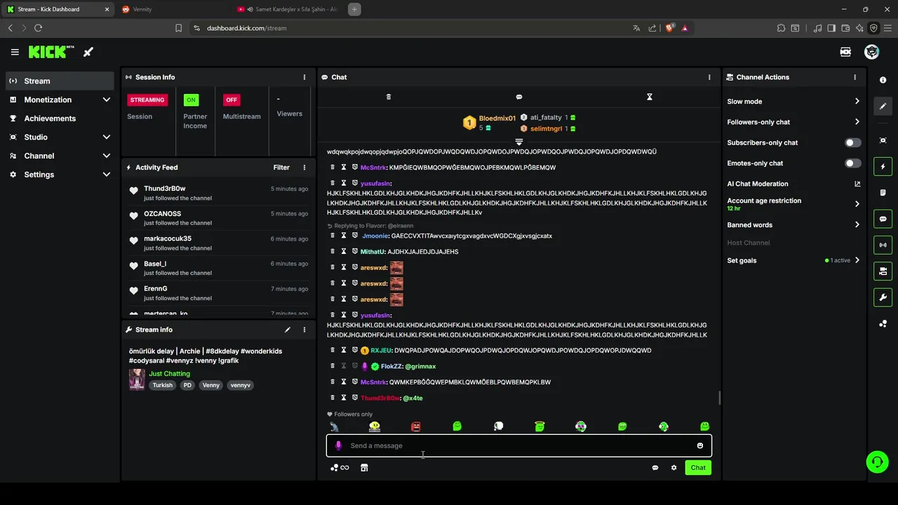Switch to the Samet Kardeşler browser tab

click(288, 9)
